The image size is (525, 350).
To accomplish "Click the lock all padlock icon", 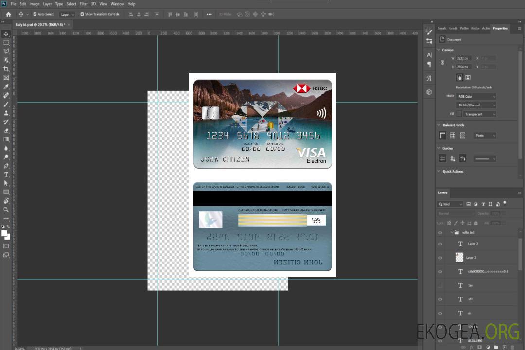I will click(476, 223).
